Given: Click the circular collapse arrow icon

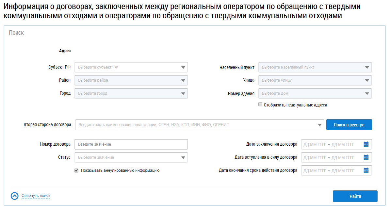Looking at the screenshot, I should [15, 196].
